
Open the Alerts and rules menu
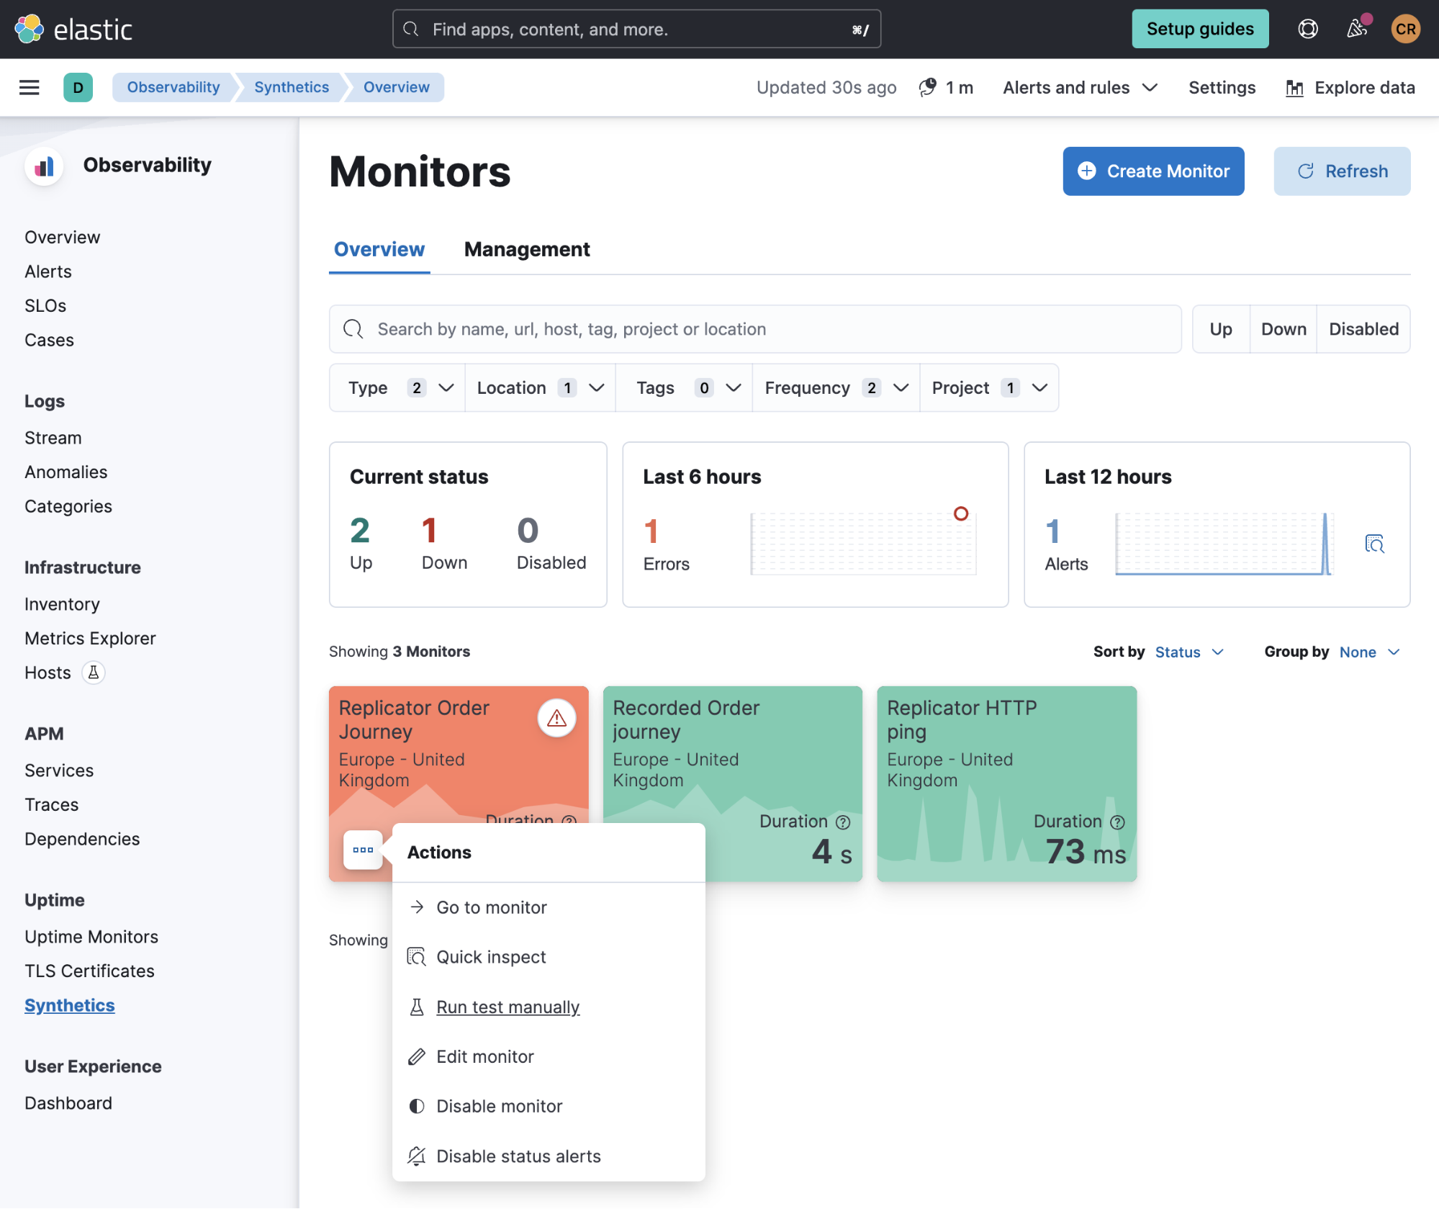[x=1078, y=86]
